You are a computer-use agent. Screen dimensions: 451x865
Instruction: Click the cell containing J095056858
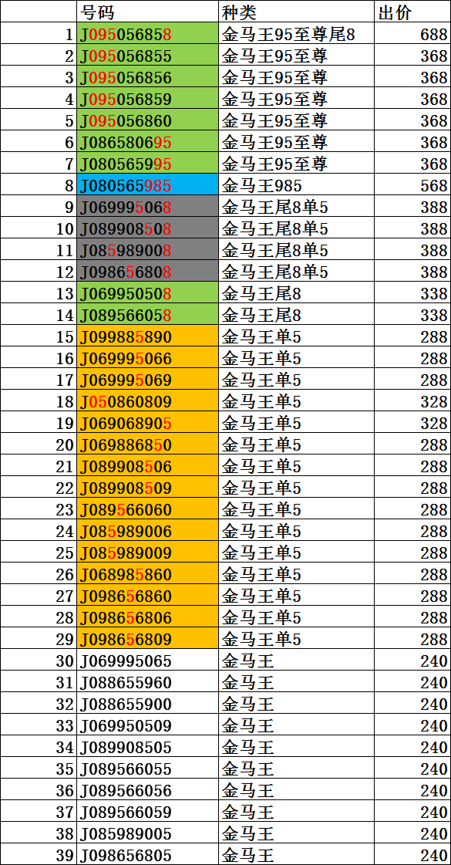tap(147, 35)
